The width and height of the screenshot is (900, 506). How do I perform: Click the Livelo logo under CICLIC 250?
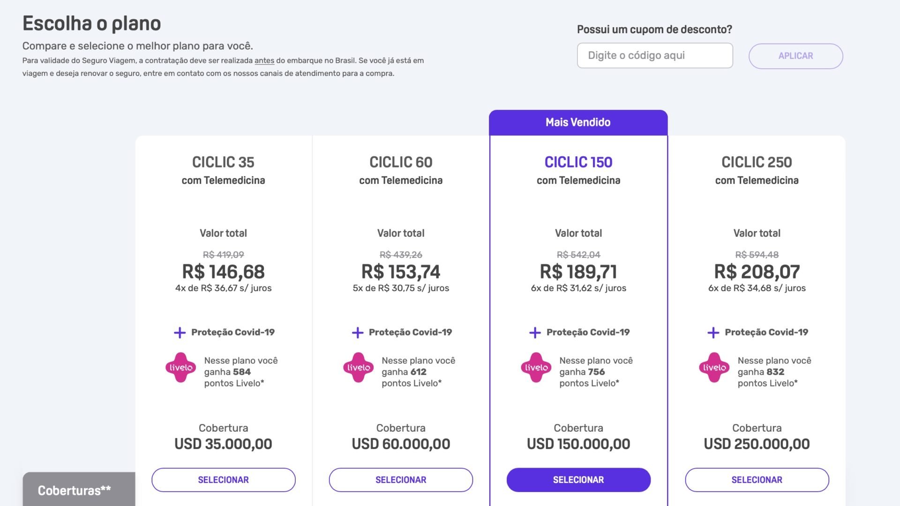tap(714, 367)
